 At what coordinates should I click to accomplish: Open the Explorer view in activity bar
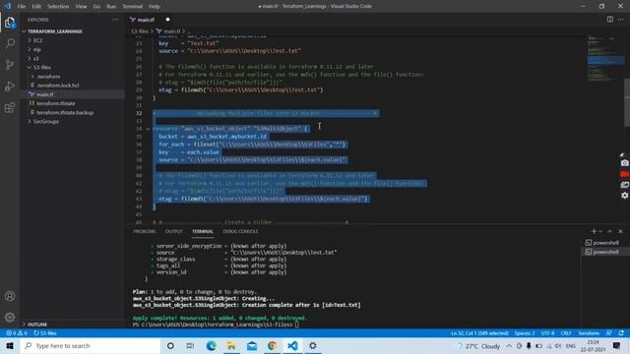10,22
